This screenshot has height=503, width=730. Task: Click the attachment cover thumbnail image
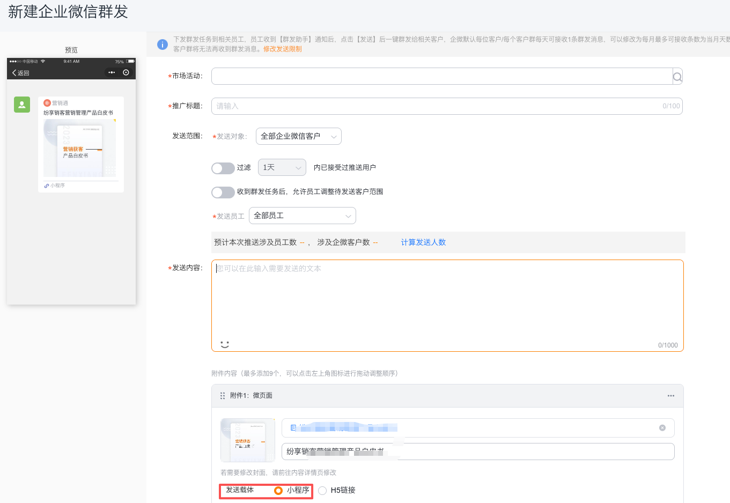pyautogui.click(x=247, y=440)
